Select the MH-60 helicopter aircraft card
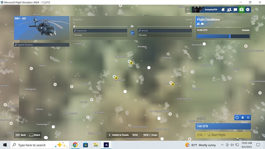The height and width of the screenshot is (149, 265). tap(42, 28)
